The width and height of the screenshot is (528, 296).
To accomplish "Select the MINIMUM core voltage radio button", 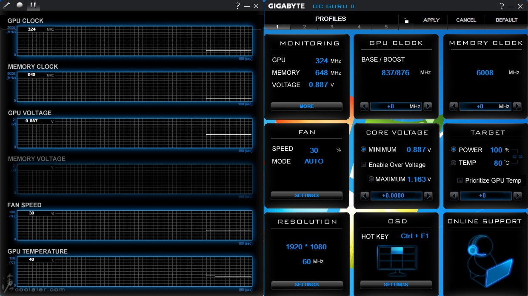I will point(363,149).
